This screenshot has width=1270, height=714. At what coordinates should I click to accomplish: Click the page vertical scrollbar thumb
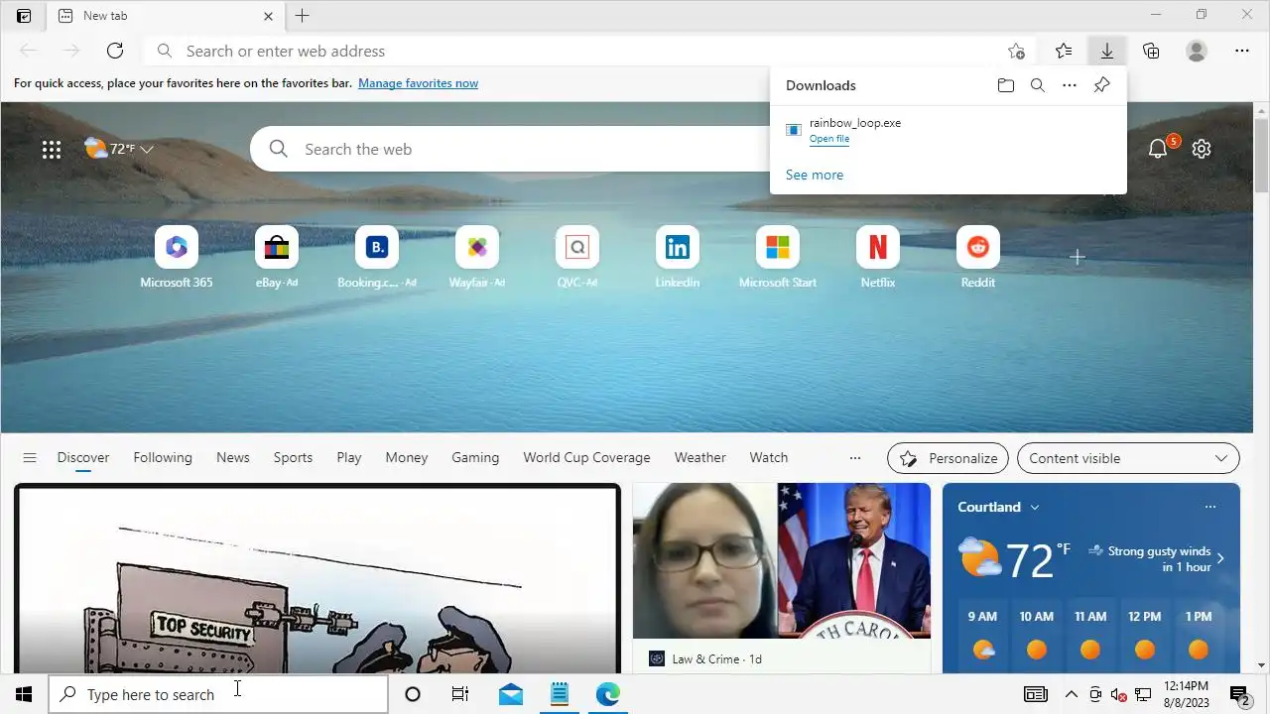pos(1262,155)
